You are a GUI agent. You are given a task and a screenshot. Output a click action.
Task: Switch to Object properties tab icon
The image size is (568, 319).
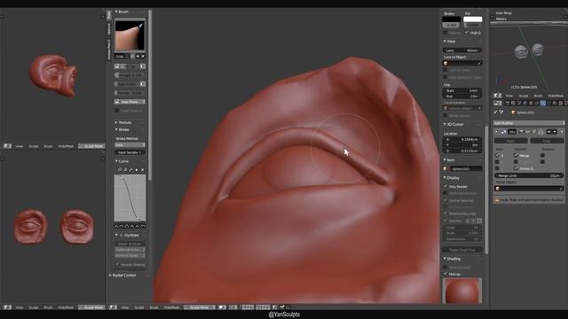531,103
